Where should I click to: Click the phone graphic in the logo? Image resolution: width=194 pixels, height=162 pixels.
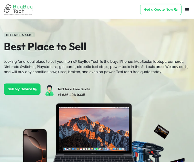(x=8, y=9)
